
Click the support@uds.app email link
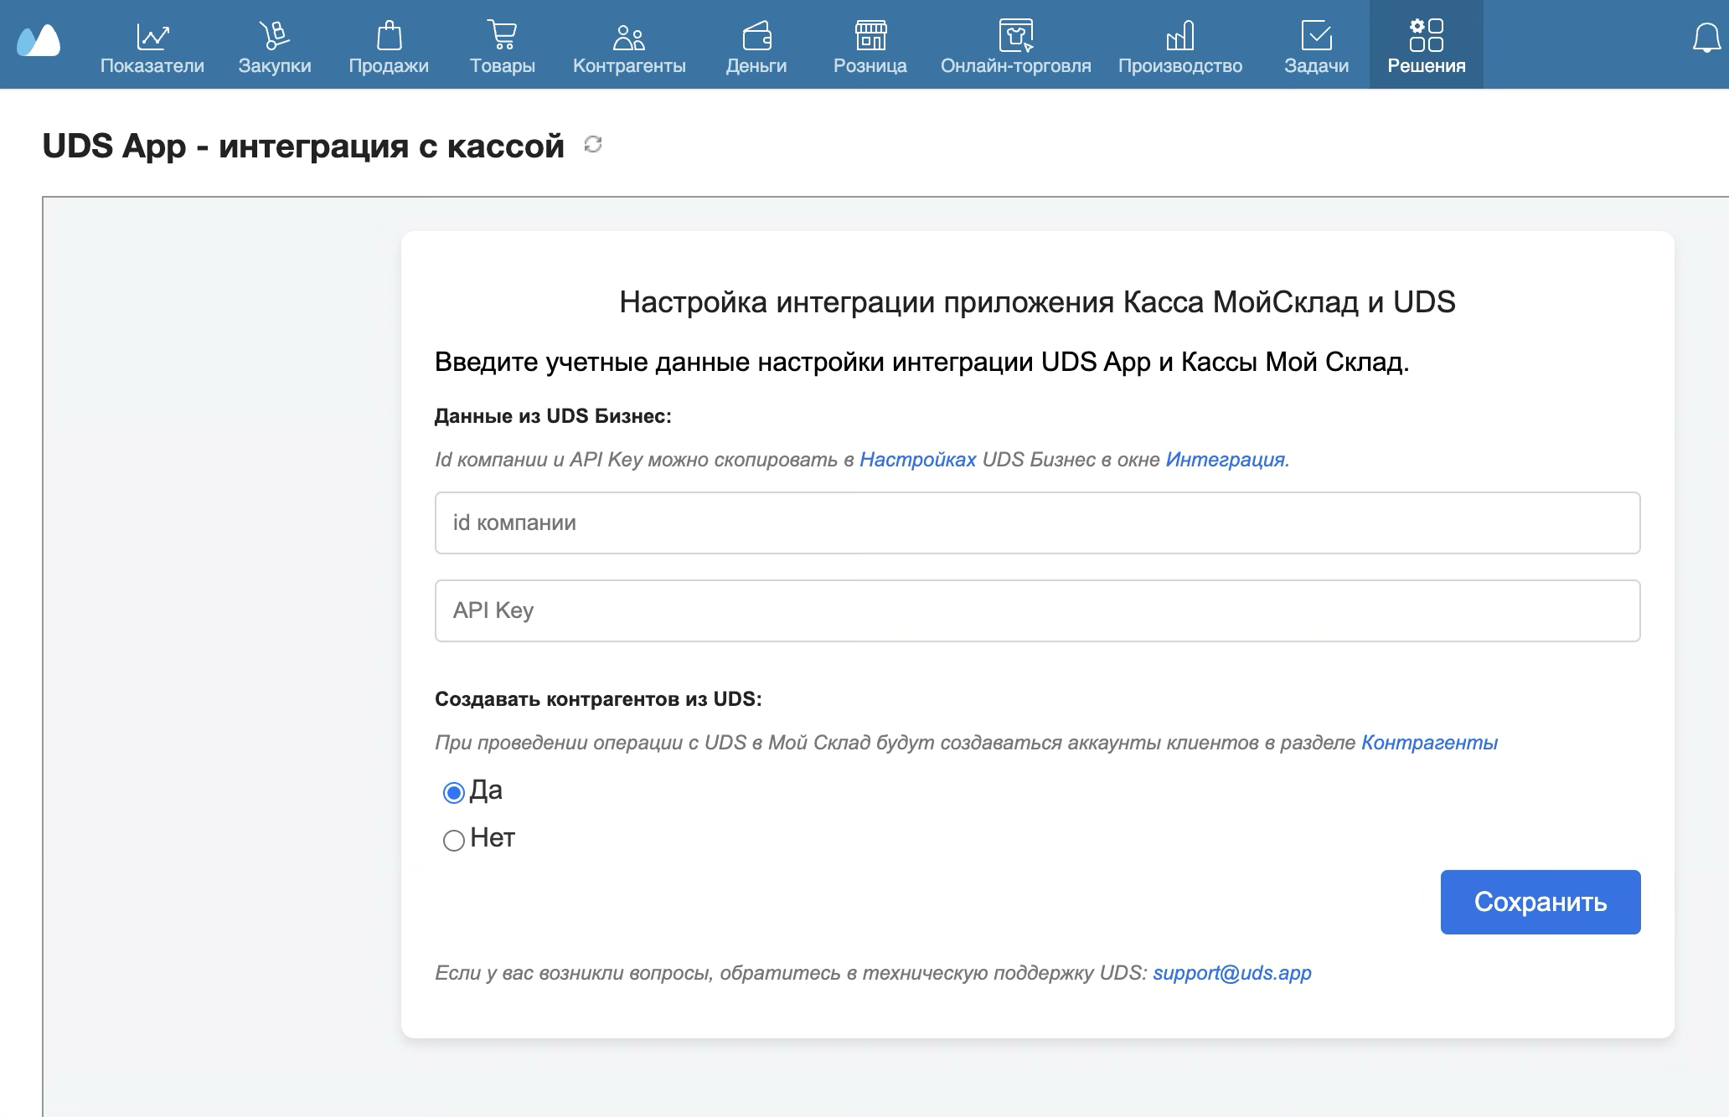click(x=1232, y=973)
